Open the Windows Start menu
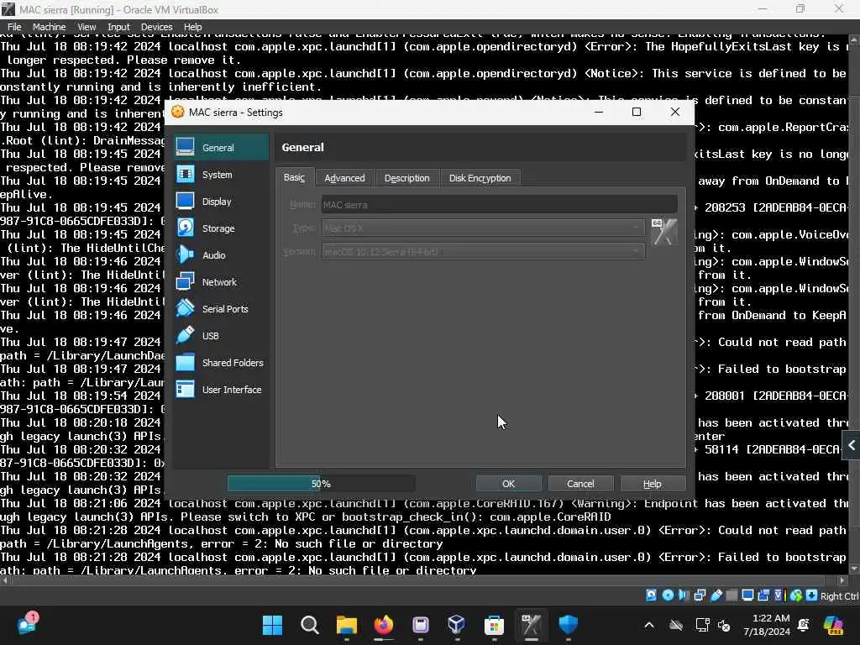 click(x=273, y=625)
